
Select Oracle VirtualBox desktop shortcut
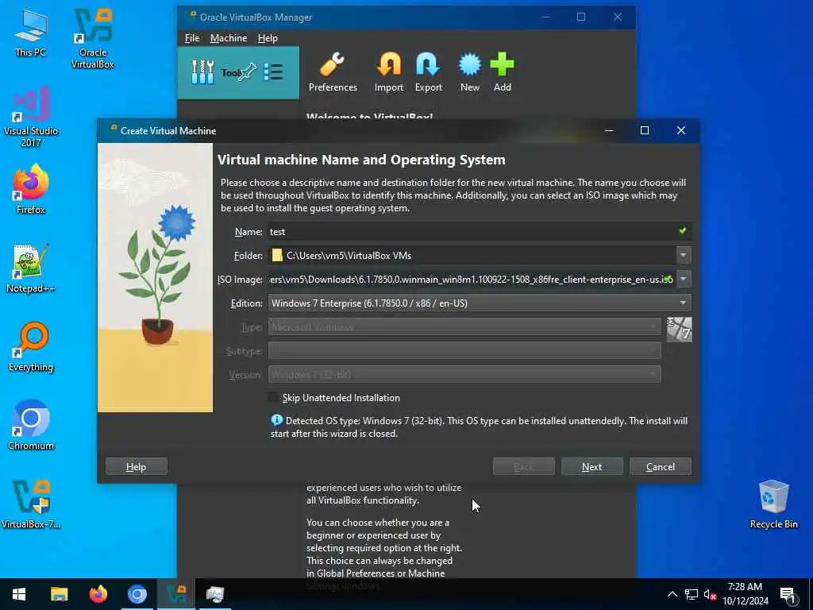pos(93,38)
